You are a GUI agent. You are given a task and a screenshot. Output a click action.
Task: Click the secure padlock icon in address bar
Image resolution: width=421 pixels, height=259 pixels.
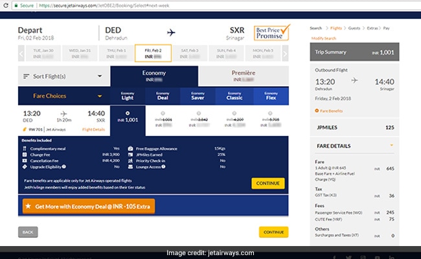tap(16, 5)
